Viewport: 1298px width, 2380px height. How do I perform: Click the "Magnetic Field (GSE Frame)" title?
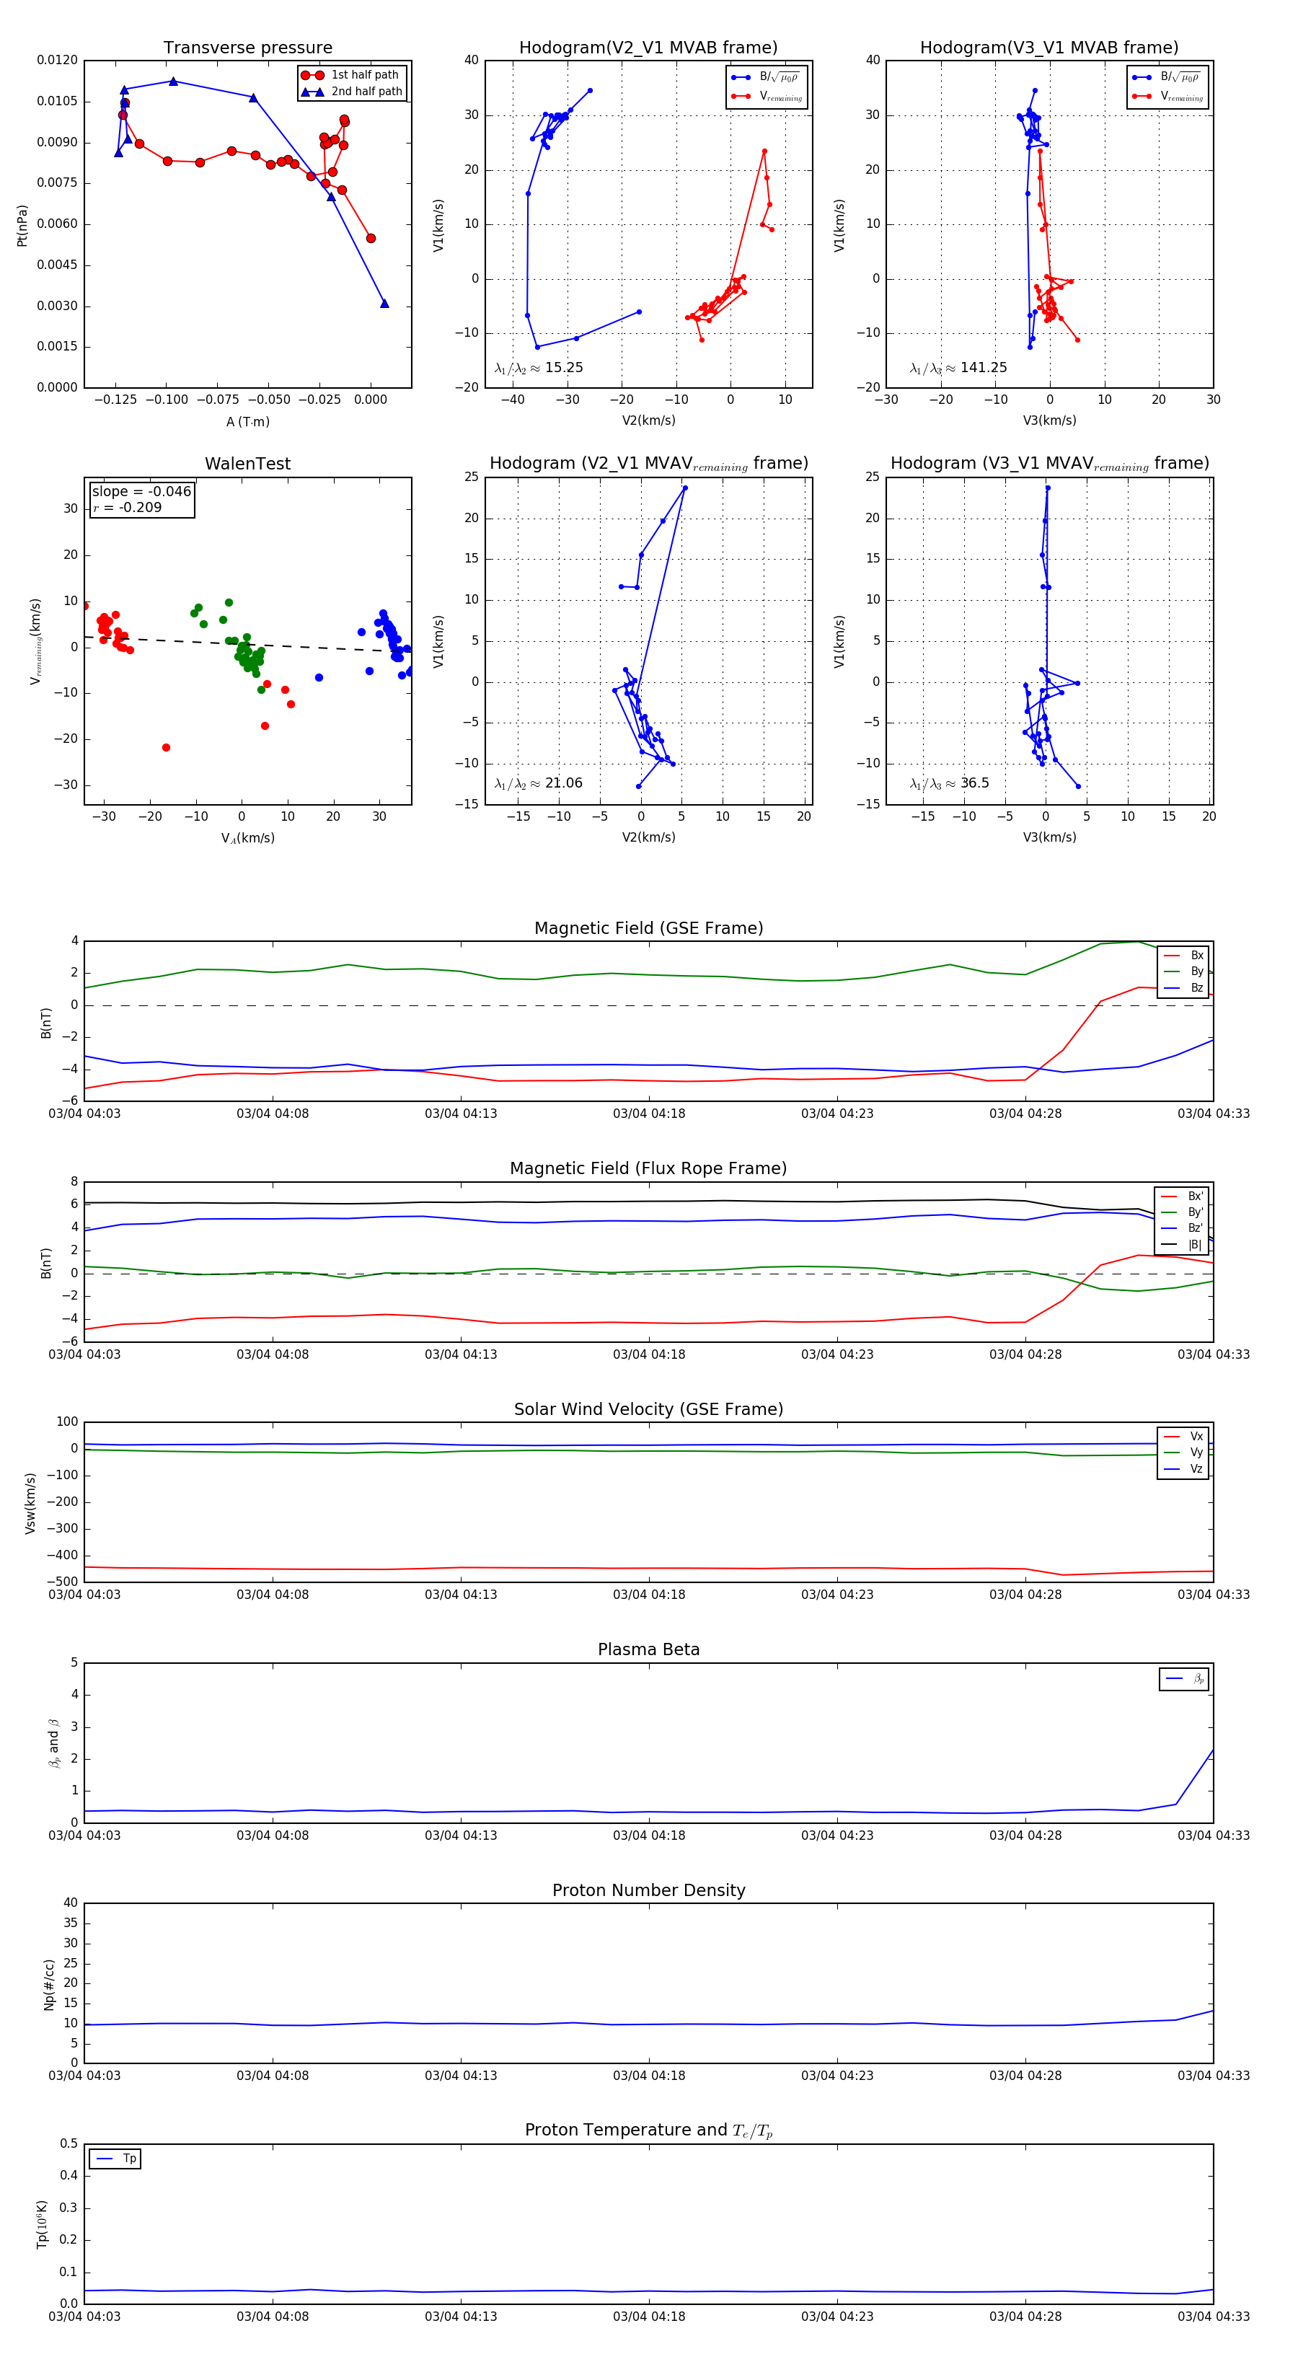pos(648,928)
